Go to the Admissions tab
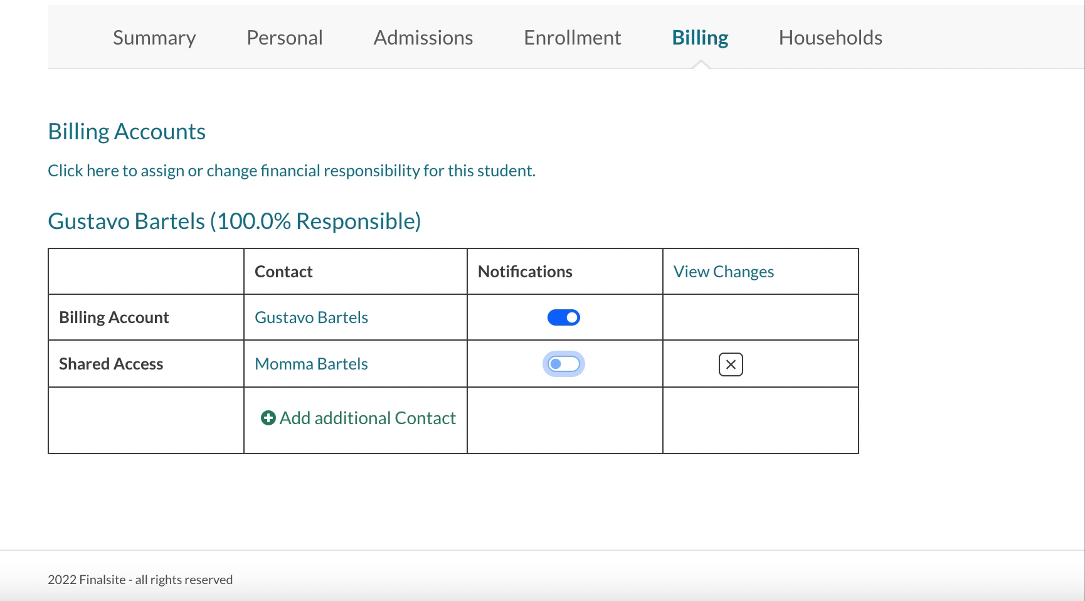The width and height of the screenshot is (1085, 601). pyautogui.click(x=423, y=38)
